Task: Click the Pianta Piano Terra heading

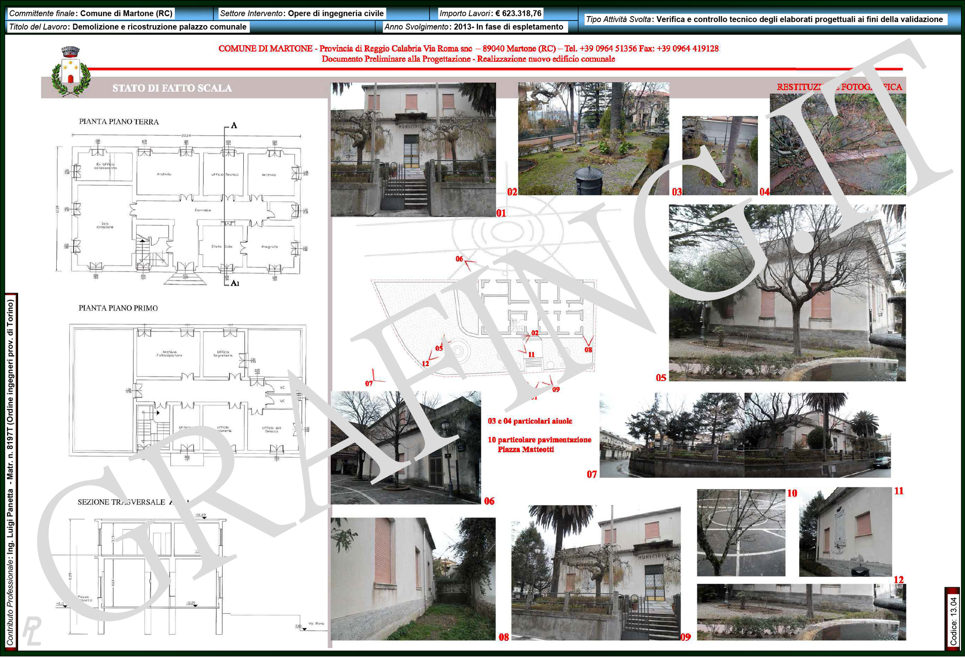Action: click(x=119, y=122)
